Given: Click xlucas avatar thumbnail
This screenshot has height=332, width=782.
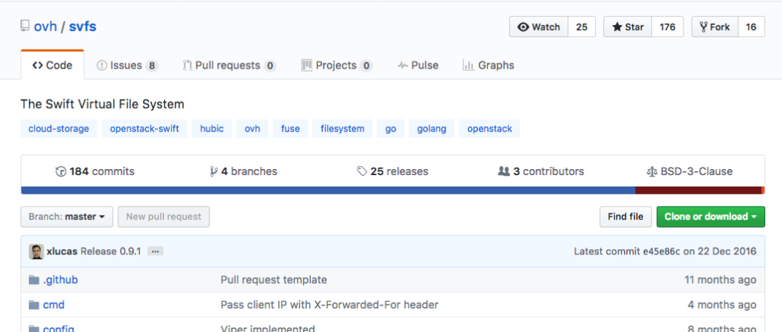Looking at the screenshot, I should click(x=36, y=251).
